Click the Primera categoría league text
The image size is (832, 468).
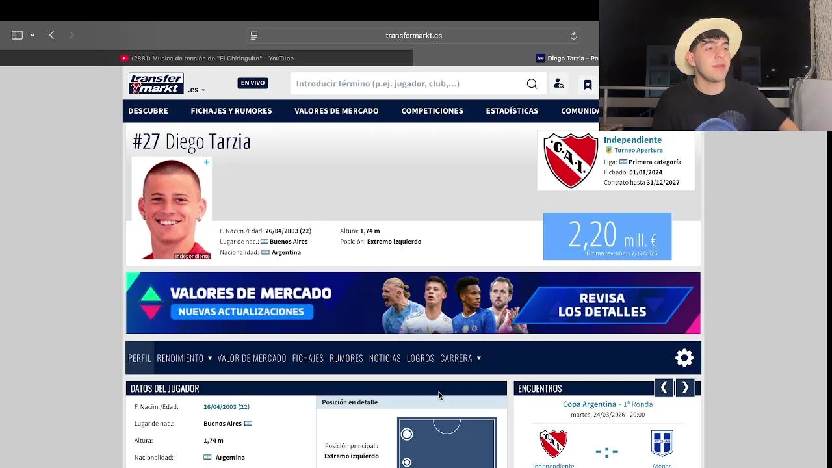coord(655,162)
